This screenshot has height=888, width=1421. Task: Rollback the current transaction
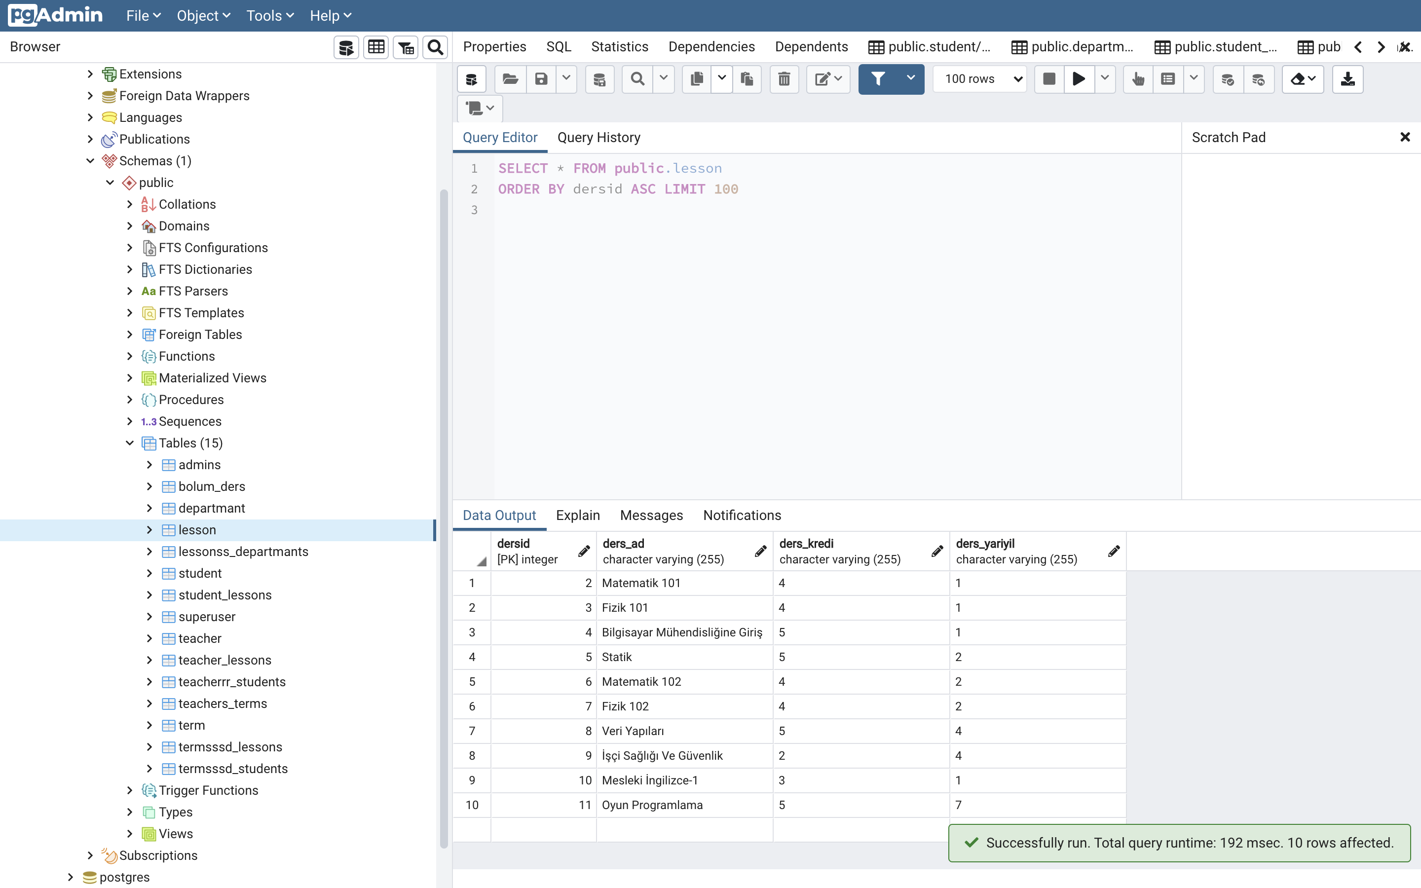click(1259, 79)
